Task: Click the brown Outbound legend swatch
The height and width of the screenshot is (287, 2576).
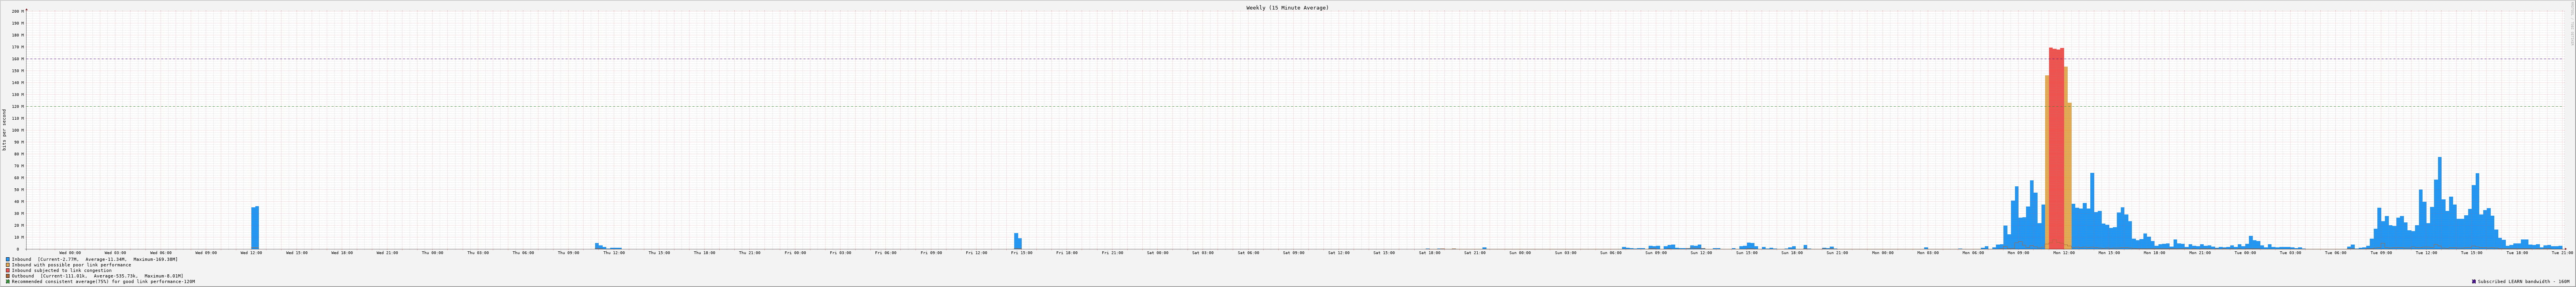Action: tap(8, 276)
